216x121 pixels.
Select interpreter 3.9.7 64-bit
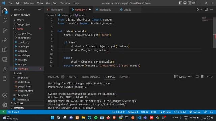coord(180,112)
